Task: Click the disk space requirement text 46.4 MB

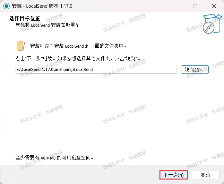Action: coord(48,158)
